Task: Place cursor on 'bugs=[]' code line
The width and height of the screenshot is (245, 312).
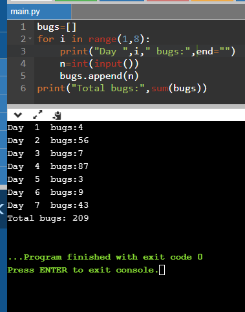Action: 57,27
